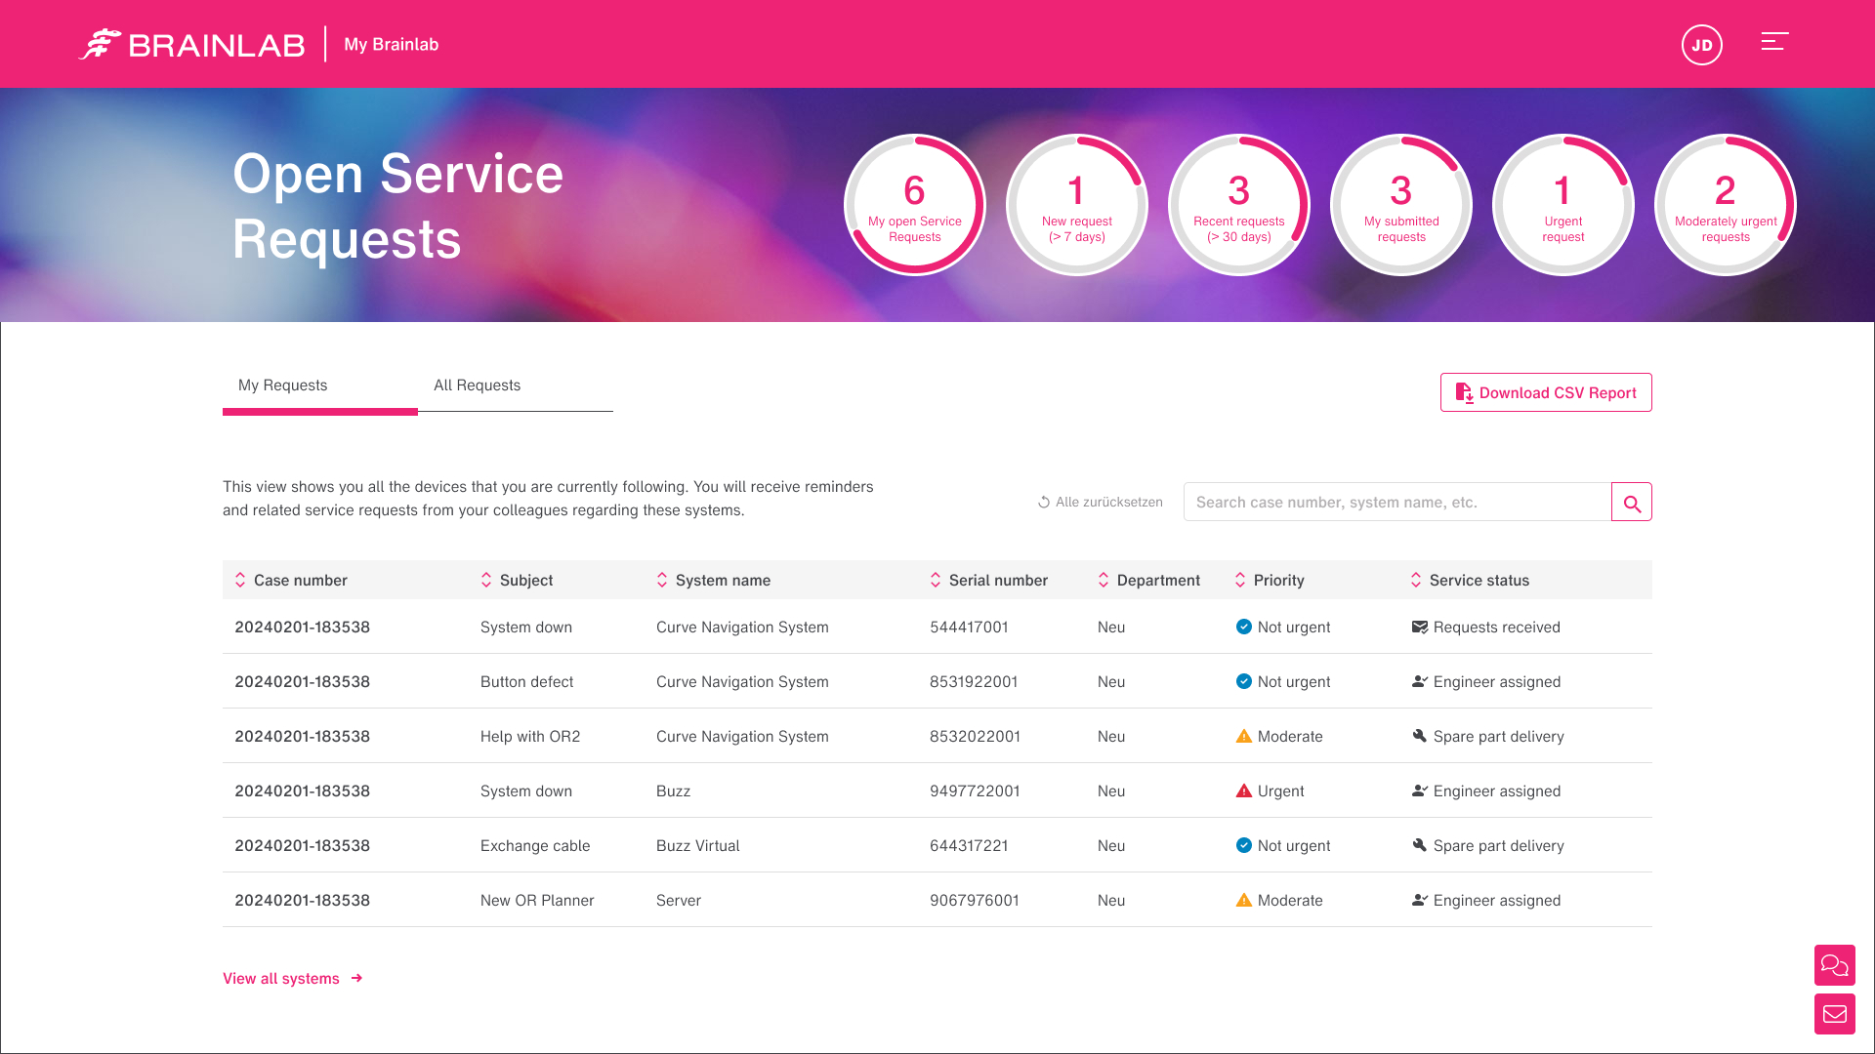Click the Requests received status text
The height and width of the screenshot is (1054, 1875).
(x=1497, y=628)
